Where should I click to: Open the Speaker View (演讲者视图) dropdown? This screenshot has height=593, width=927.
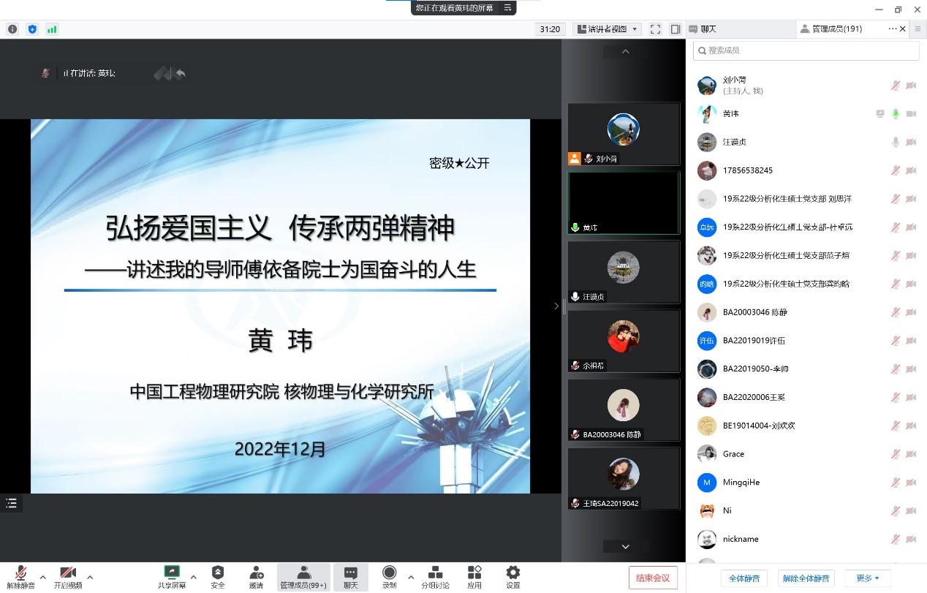pos(607,29)
